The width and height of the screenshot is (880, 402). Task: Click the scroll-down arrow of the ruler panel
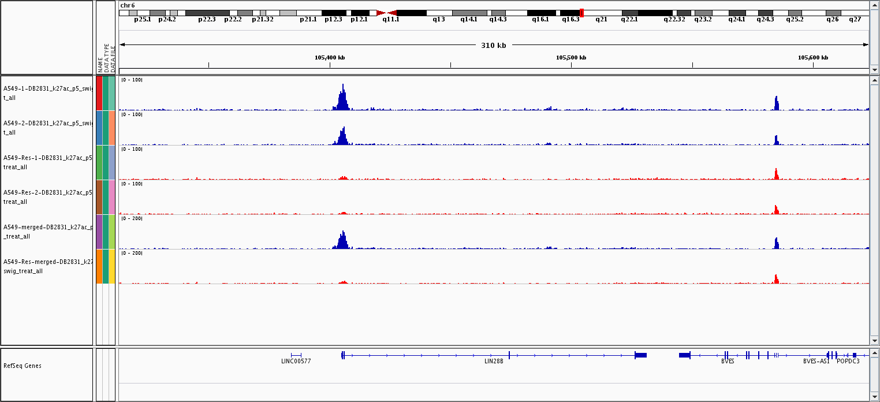point(874,69)
